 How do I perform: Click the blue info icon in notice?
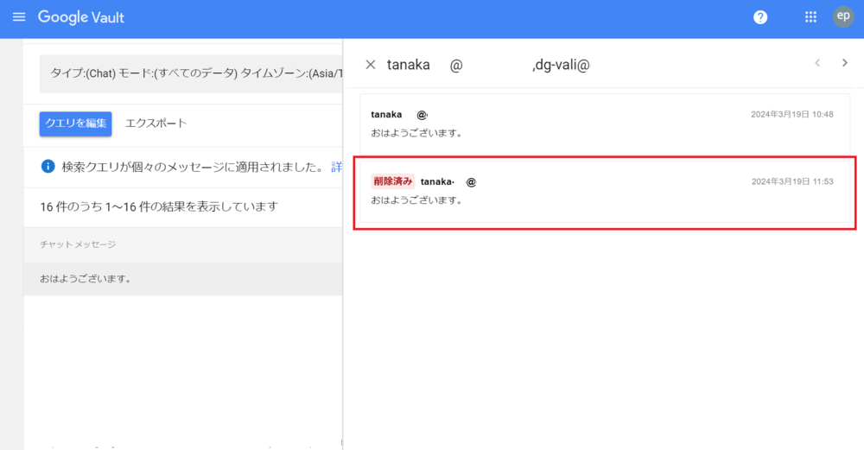point(48,166)
